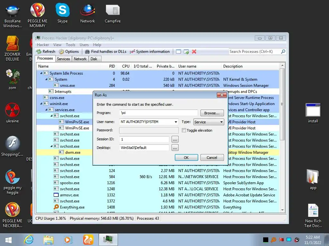Open the ShoppingC... Flash desktop icon
The height and width of the screenshot is (246, 329).
(13, 146)
